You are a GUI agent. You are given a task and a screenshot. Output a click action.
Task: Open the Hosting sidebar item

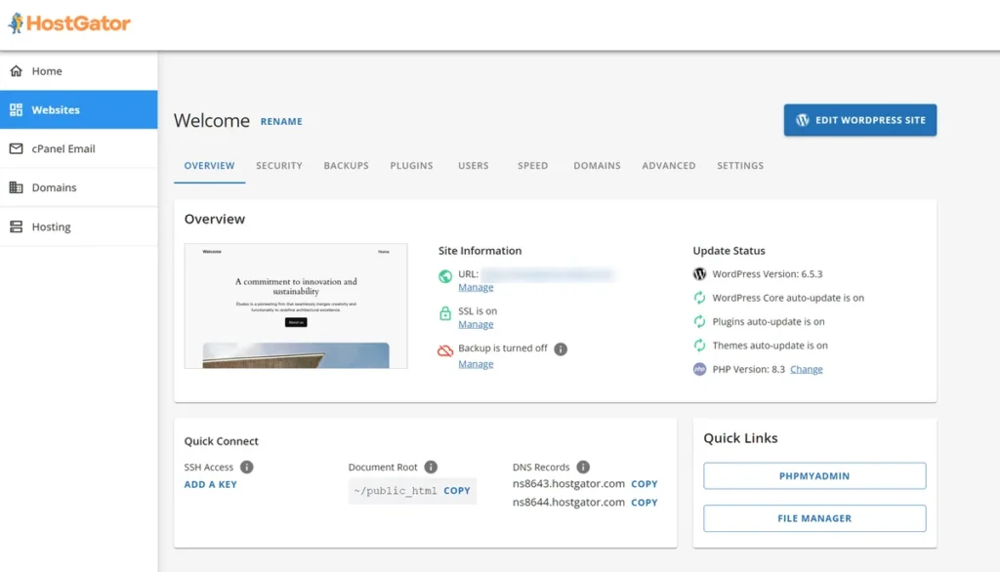tap(51, 227)
